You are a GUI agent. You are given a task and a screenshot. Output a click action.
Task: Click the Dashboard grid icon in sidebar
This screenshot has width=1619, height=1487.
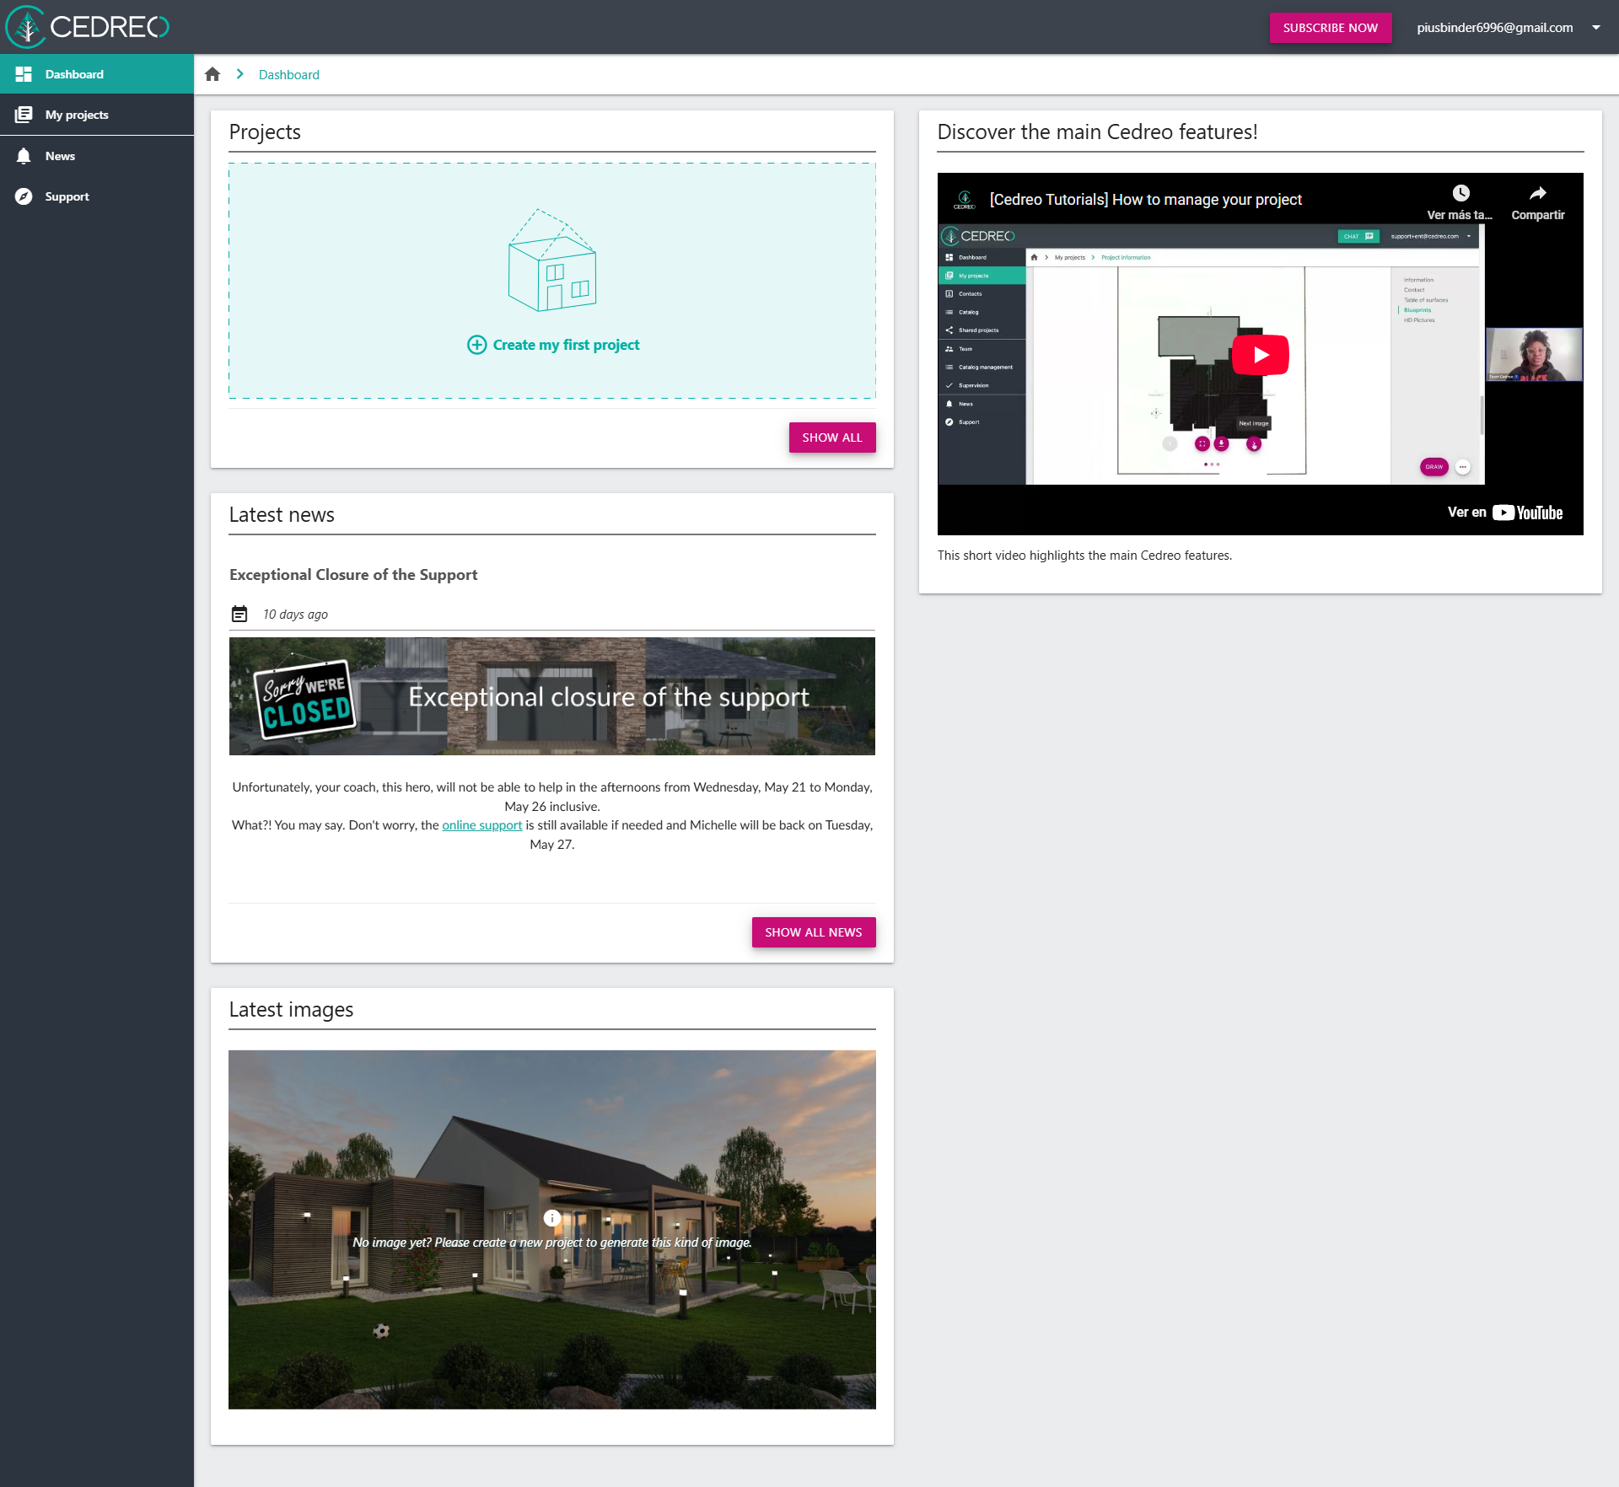click(24, 74)
